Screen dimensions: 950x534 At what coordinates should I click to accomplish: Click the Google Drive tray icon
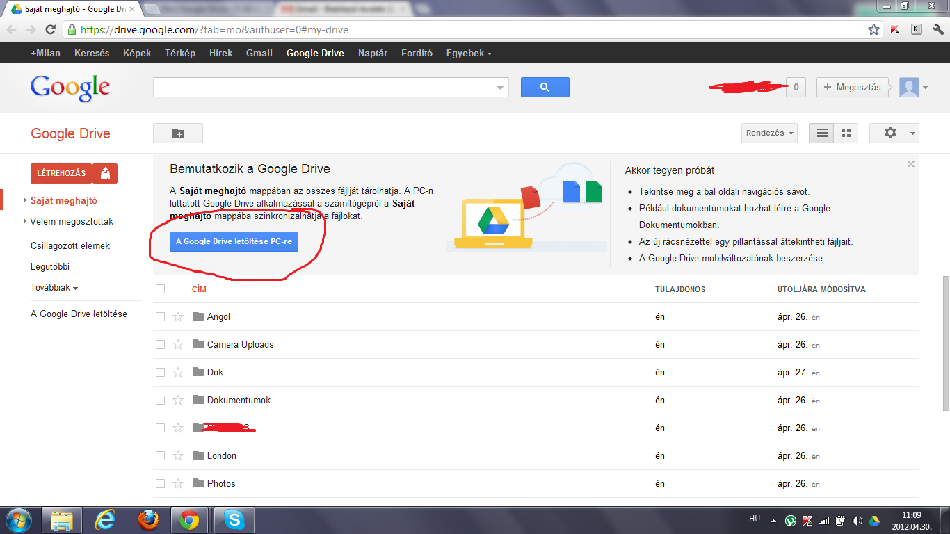pos(874,520)
